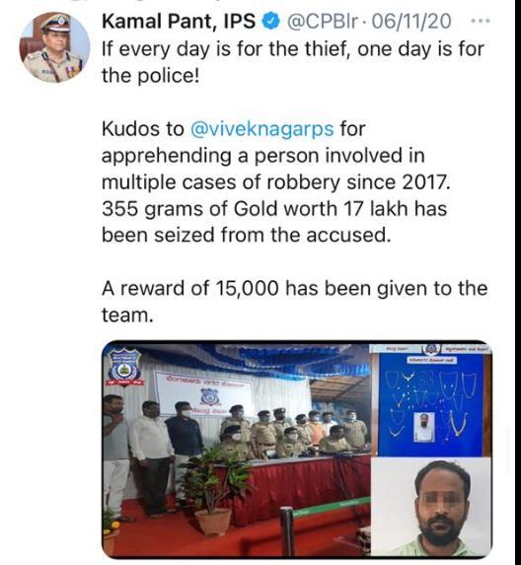The image size is (521, 565).
Task: Open the Kamal Pant, IPS display name
Action: pyautogui.click(x=179, y=22)
